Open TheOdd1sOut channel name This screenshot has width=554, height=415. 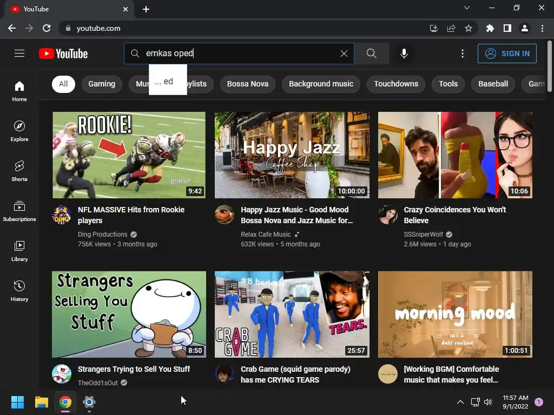97,383
